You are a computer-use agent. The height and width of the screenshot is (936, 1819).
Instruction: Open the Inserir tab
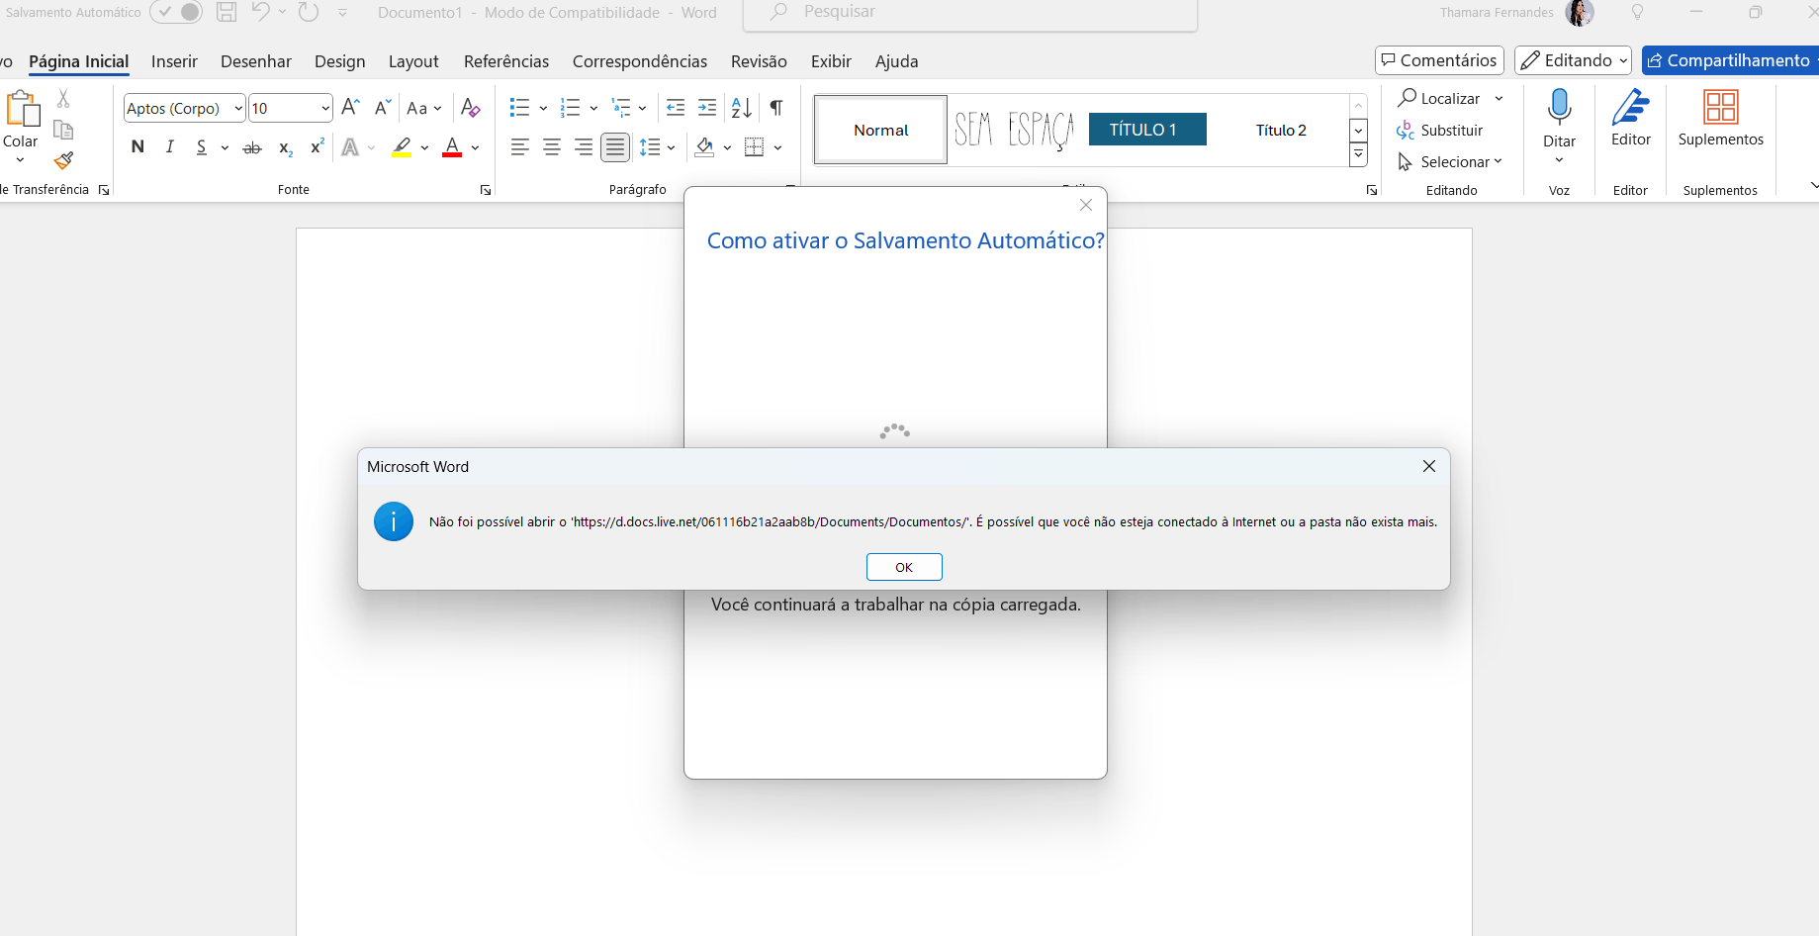point(174,61)
